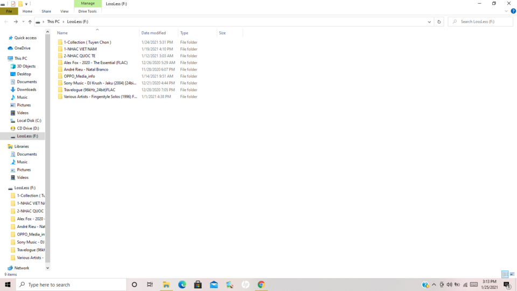Click the Task View taskbar icon

(x=150, y=285)
